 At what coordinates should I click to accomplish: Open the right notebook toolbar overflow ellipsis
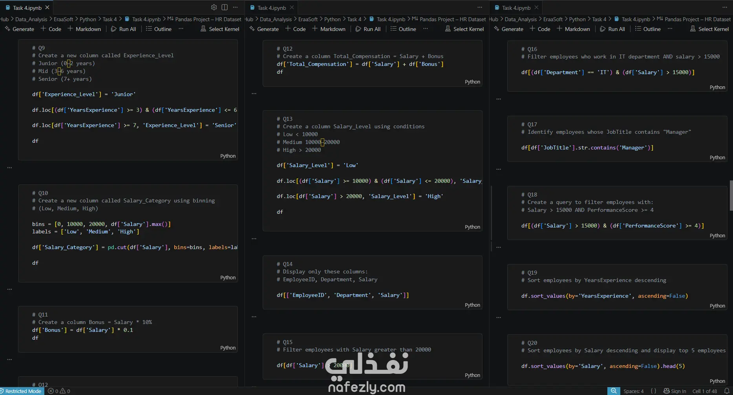(x=670, y=29)
